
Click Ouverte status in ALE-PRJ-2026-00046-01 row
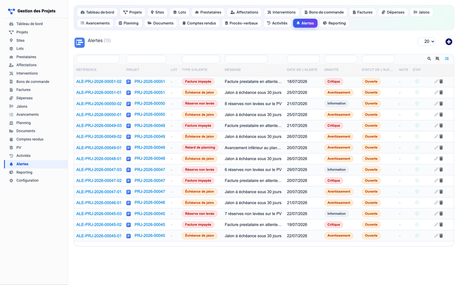pyautogui.click(x=371, y=203)
